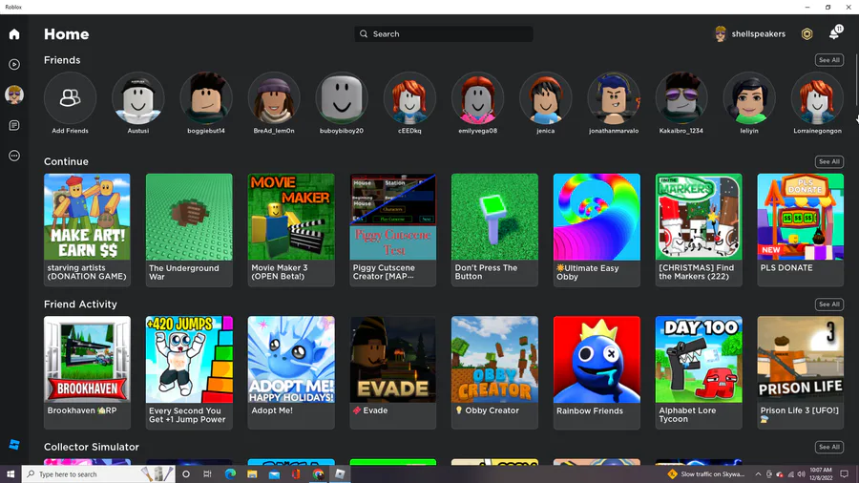Open friend Austusi's avatar
The width and height of the screenshot is (859, 483).
pyautogui.click(x=138, y=98)
